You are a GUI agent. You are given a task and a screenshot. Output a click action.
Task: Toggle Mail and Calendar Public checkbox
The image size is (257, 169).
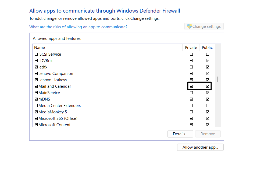point(208,86)
